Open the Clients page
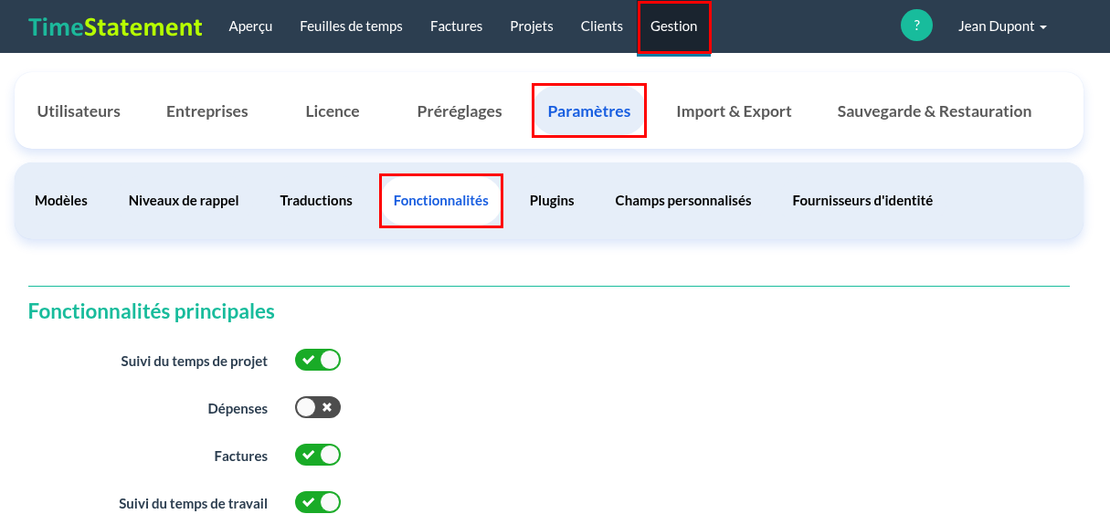The width and height of the screenshot is (1110, 514). point(601,26)
